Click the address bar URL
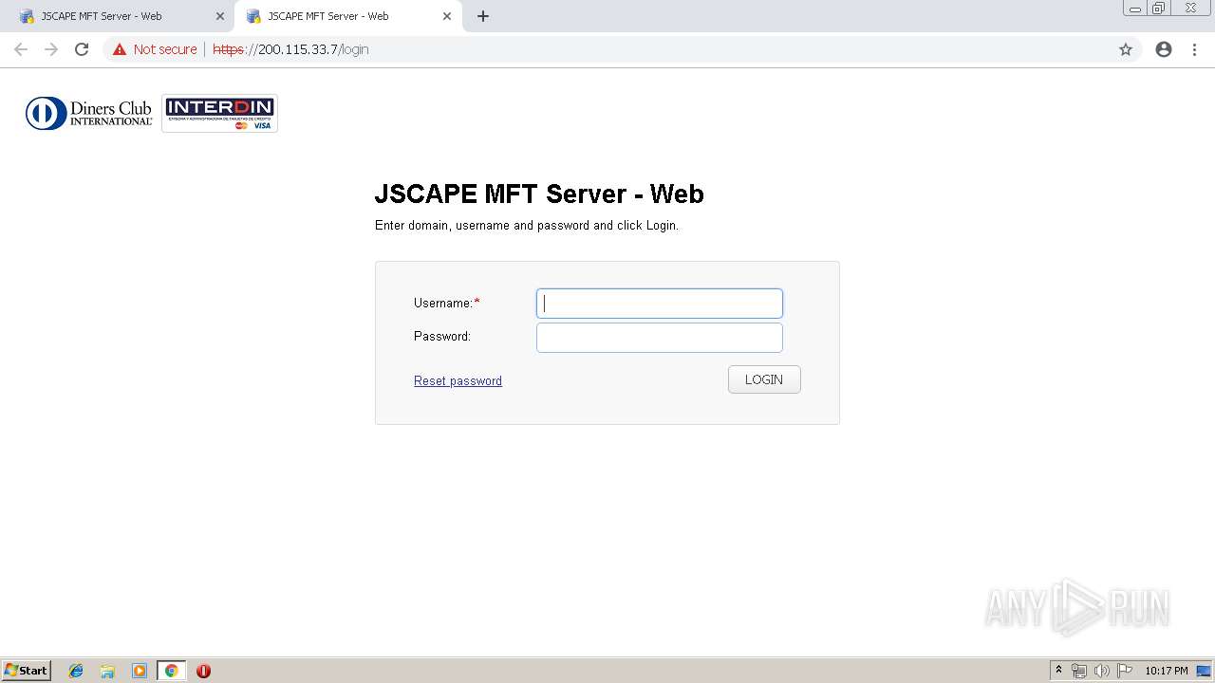1215x683 pixels. tap(290, 49)
